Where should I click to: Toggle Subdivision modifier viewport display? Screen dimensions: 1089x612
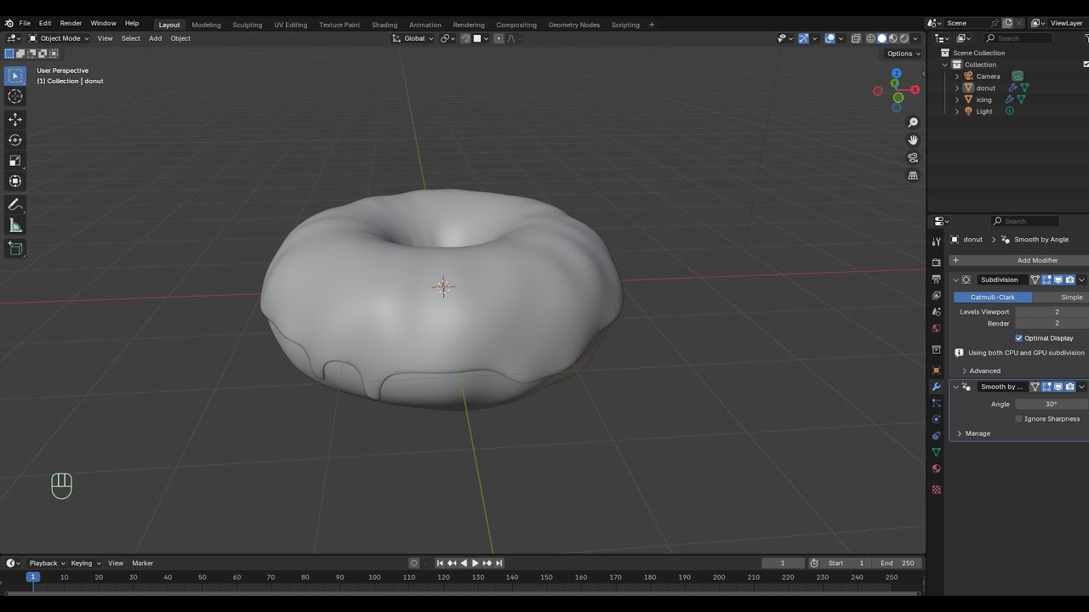pyautogui.click(x=1058, y=280)
